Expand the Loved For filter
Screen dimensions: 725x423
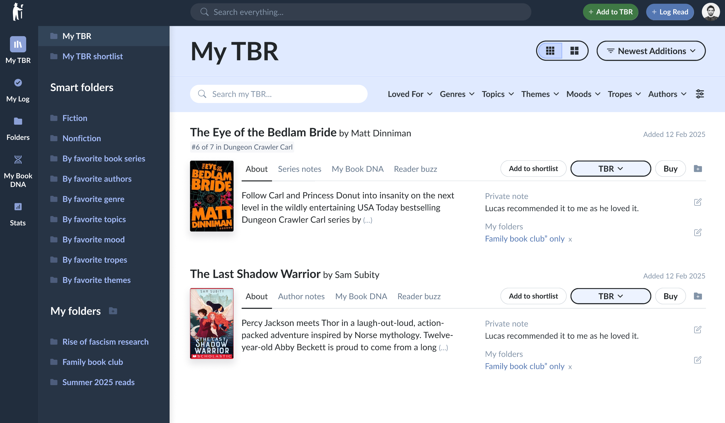pos(410,94)
